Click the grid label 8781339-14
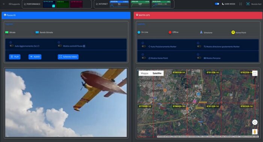Viewport: 263px width, 142px height. pos(213,106)
